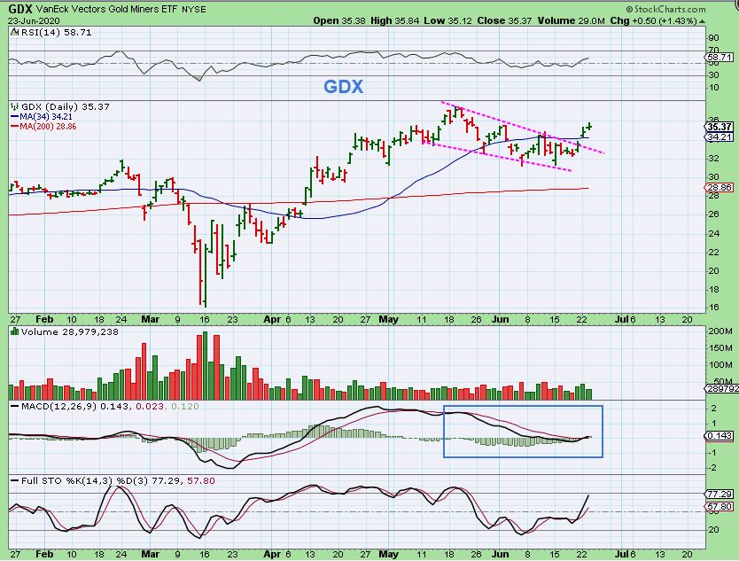This screenshot has width=739, height=561.
Task: Click the tallest green volume bar in March
Action: [205, 366]
